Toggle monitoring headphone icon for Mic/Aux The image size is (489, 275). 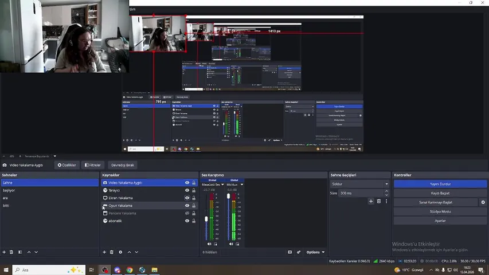click(x=237, y=244)
